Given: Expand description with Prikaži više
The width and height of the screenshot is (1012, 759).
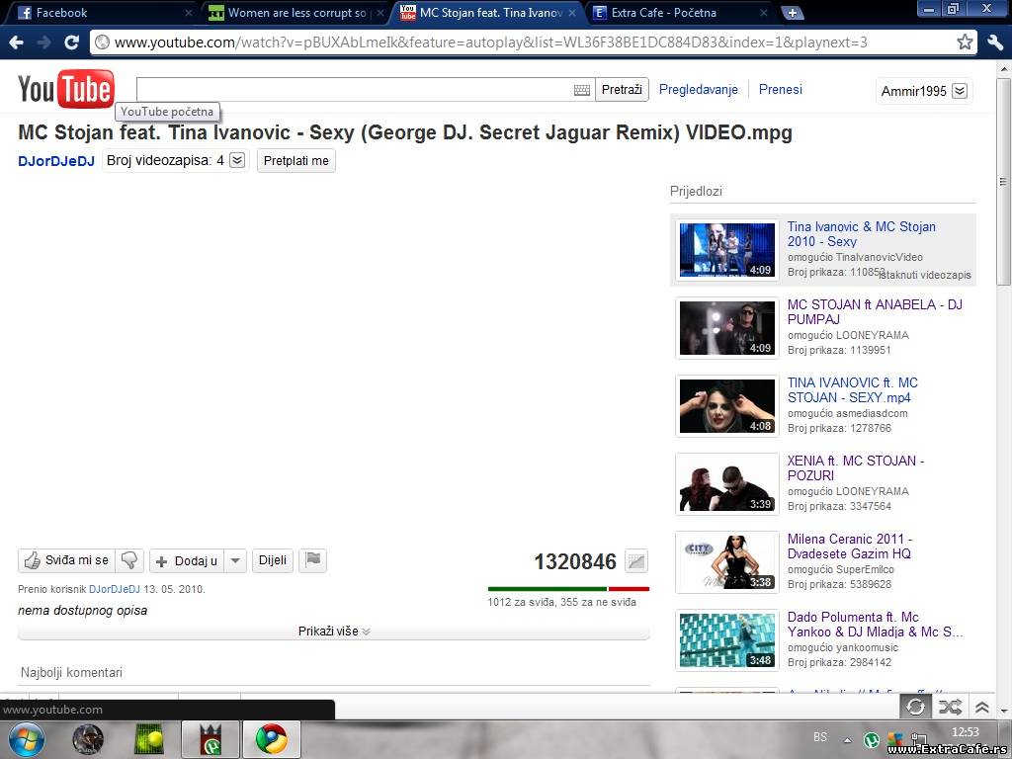Looking at the screenshot, I should point(334,632).
